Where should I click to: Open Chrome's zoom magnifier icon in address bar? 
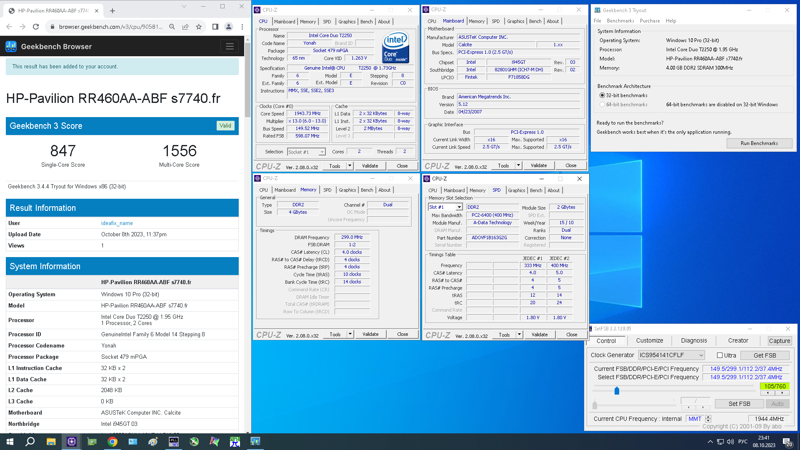click(x=172, y=27)
